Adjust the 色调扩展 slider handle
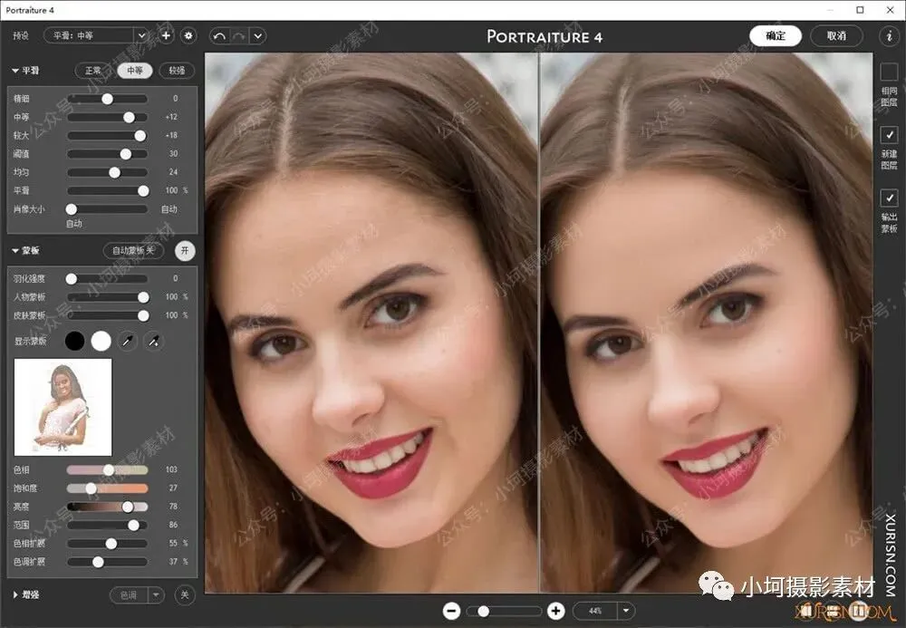Viewport: 906px width, 628px height. point(98,562)
